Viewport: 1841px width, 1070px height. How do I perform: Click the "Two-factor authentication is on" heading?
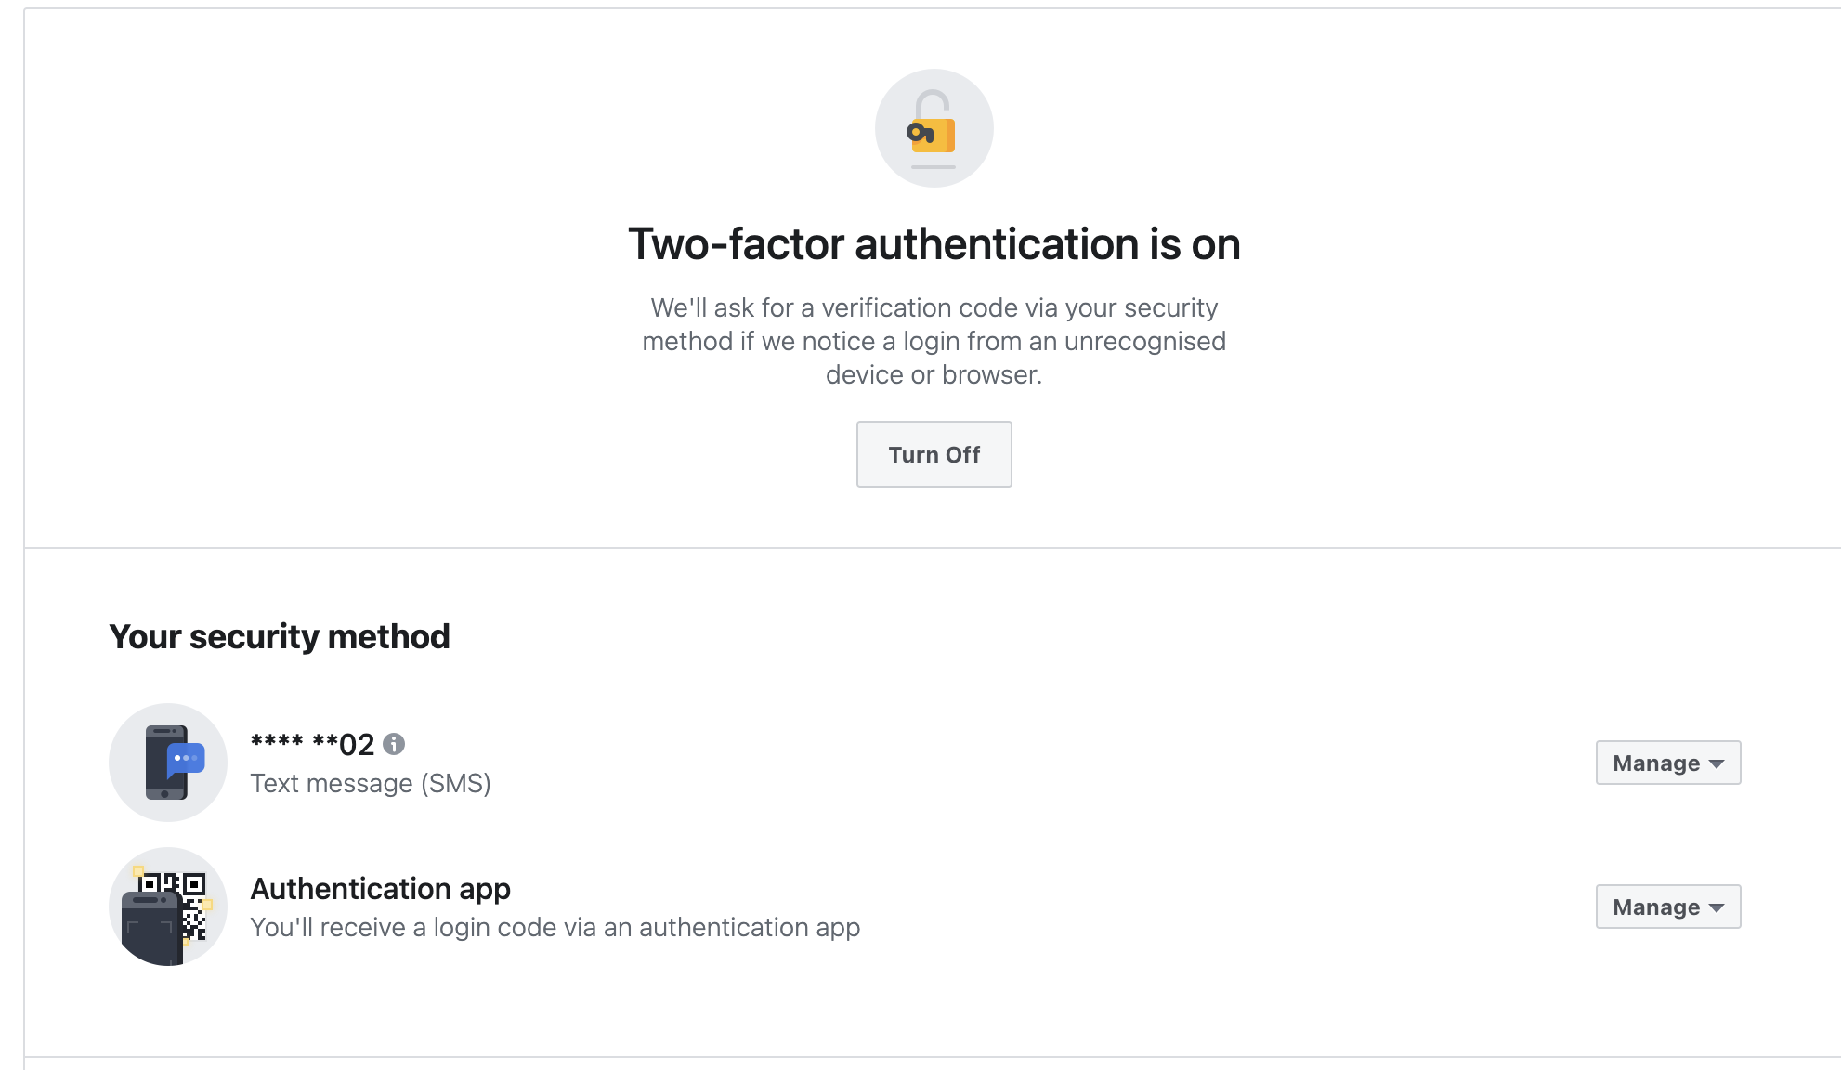point(934,244)
